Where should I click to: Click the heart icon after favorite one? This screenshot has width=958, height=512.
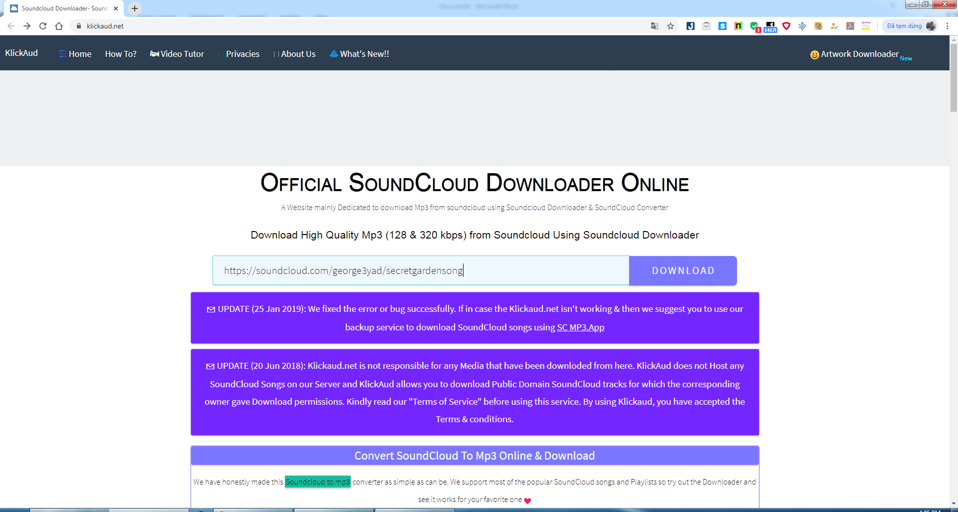point(527,501)
